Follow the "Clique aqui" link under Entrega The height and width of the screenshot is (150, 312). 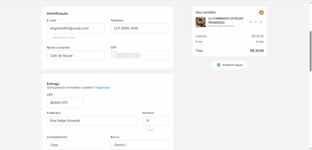click(103, 88)
